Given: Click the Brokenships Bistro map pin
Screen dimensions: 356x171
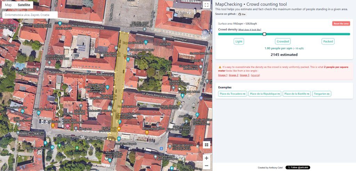Looking at the screenshot, I should (x=147, y=132).
